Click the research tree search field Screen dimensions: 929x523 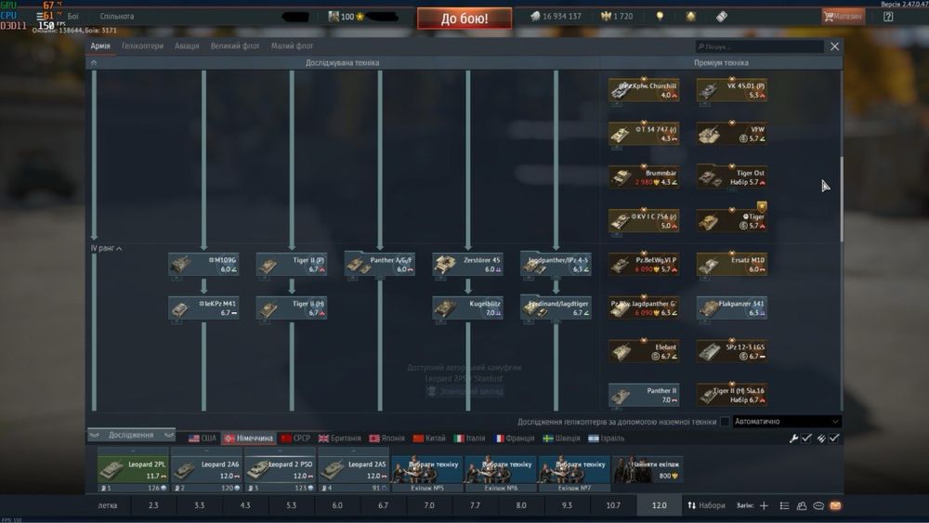759,46
